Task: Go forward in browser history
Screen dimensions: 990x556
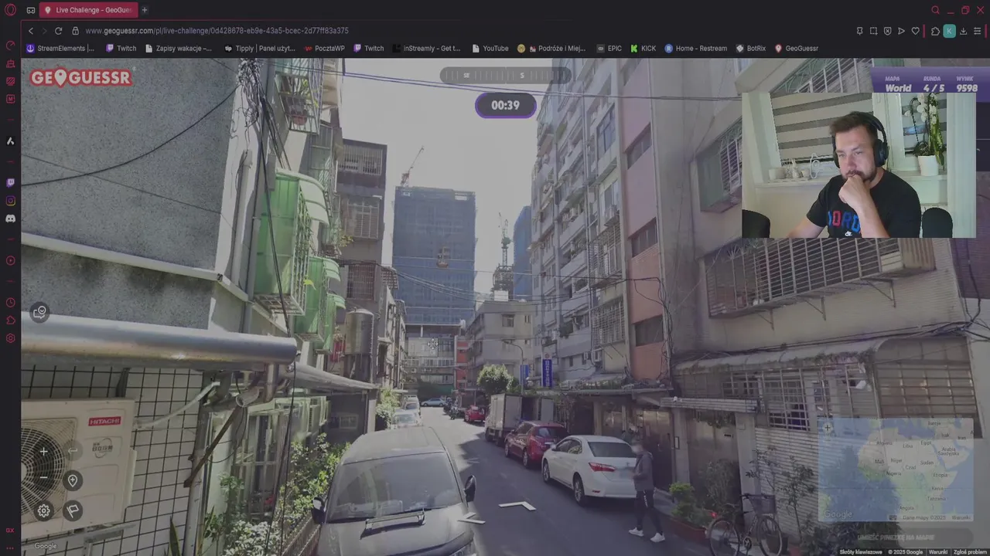Action: 44,31
